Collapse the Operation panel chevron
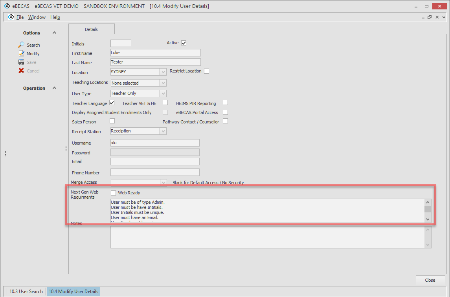This screenshot has height=297, width=450. 54,88
